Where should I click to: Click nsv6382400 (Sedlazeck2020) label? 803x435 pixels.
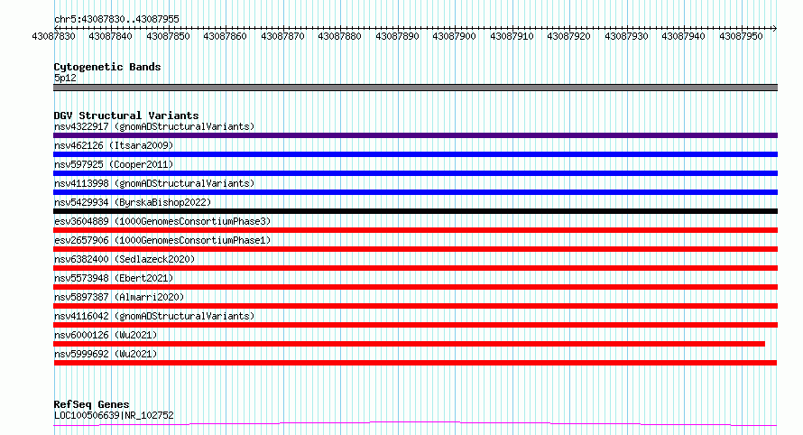(x=125, y=259)
